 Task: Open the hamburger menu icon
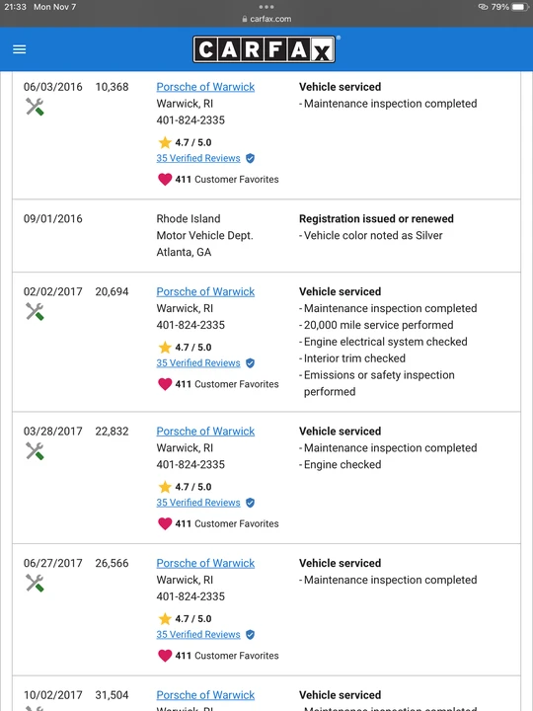click(19, 49)
